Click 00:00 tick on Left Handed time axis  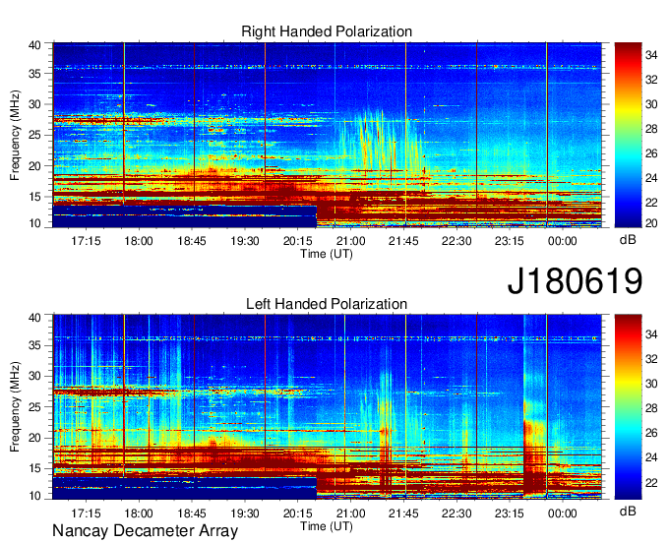(563, 513)
